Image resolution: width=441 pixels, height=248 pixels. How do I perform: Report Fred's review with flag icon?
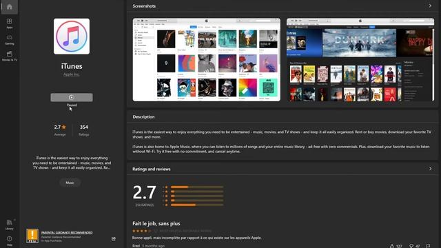click(x=428, y=246)
